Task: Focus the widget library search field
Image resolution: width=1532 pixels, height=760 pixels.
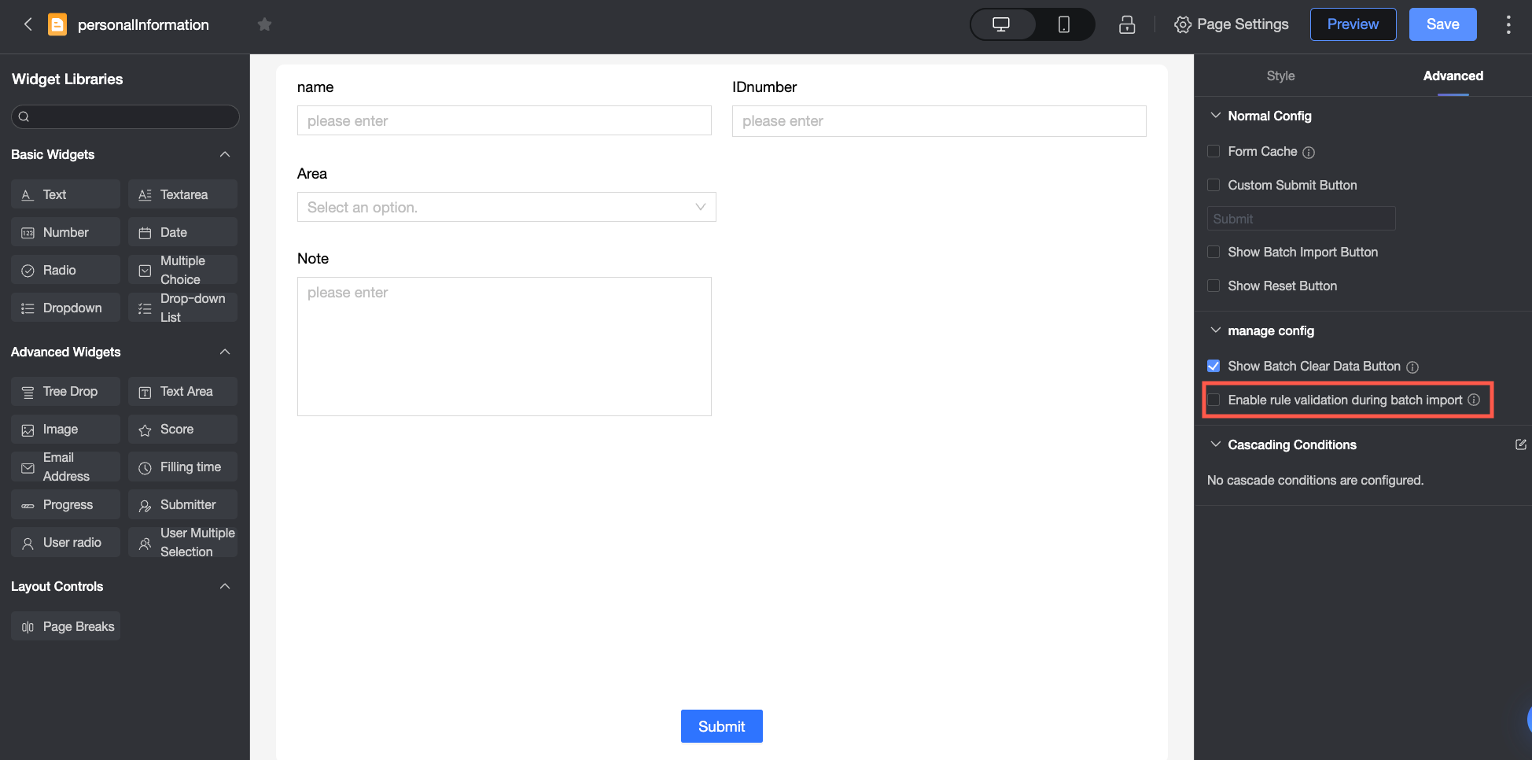Action: point(125,116)
